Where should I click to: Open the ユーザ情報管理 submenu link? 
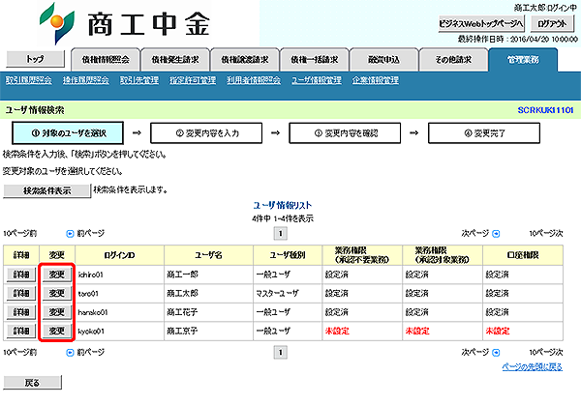(x=317, y=80)
